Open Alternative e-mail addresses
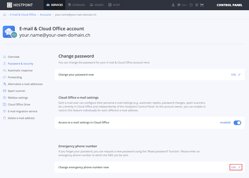Screen dimensions: 249x178 coord(25,84)
